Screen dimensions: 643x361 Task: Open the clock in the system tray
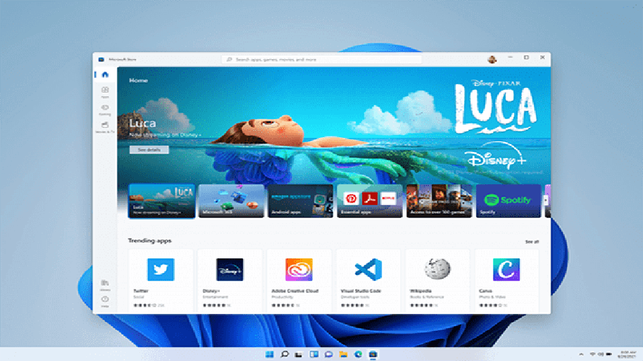click(x=628, y=355)
